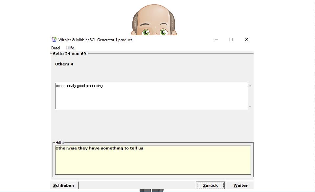This screenshot has height=192, width=315.
Task: Click the cartoon character's feet below the window
Action: pyautogui.click(x=151, y=190)
